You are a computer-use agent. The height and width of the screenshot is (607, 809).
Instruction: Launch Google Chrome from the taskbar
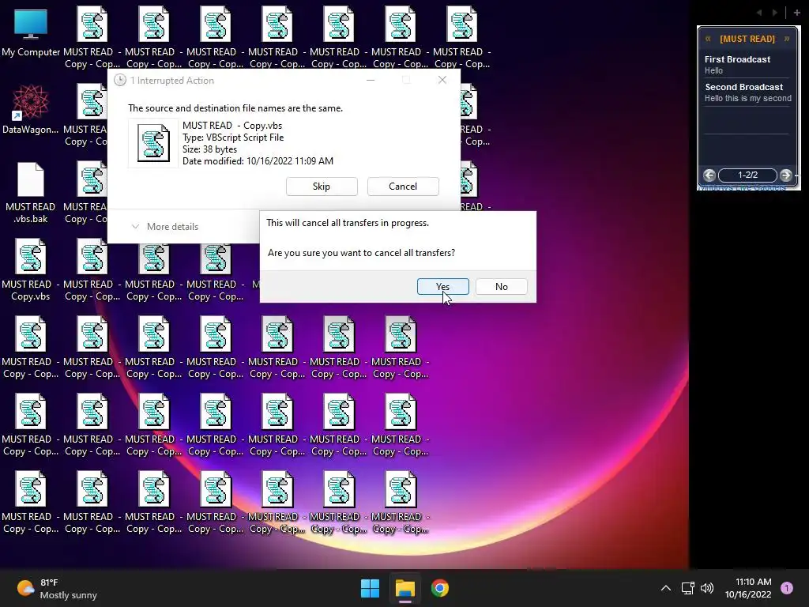pyautogui.click(x=439, y=588)
